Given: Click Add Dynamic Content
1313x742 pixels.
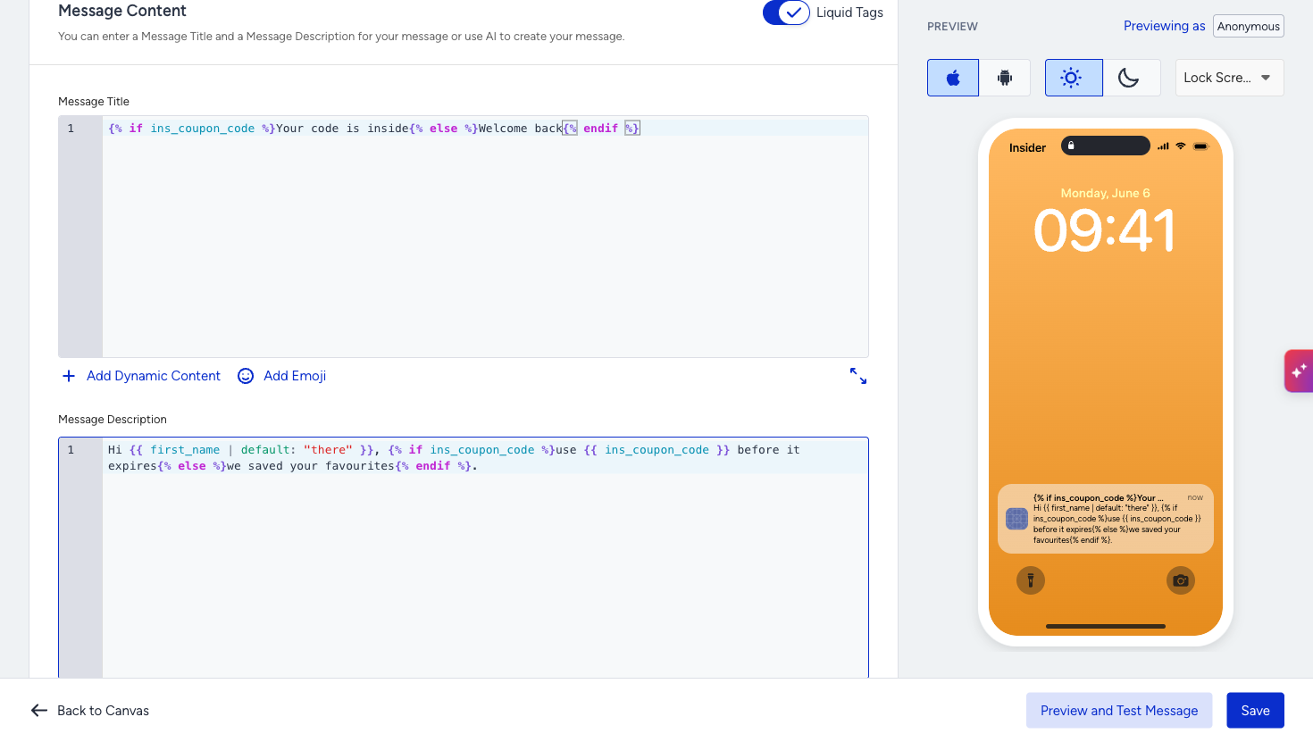Looking at the screenshot, I should point(154,376).
